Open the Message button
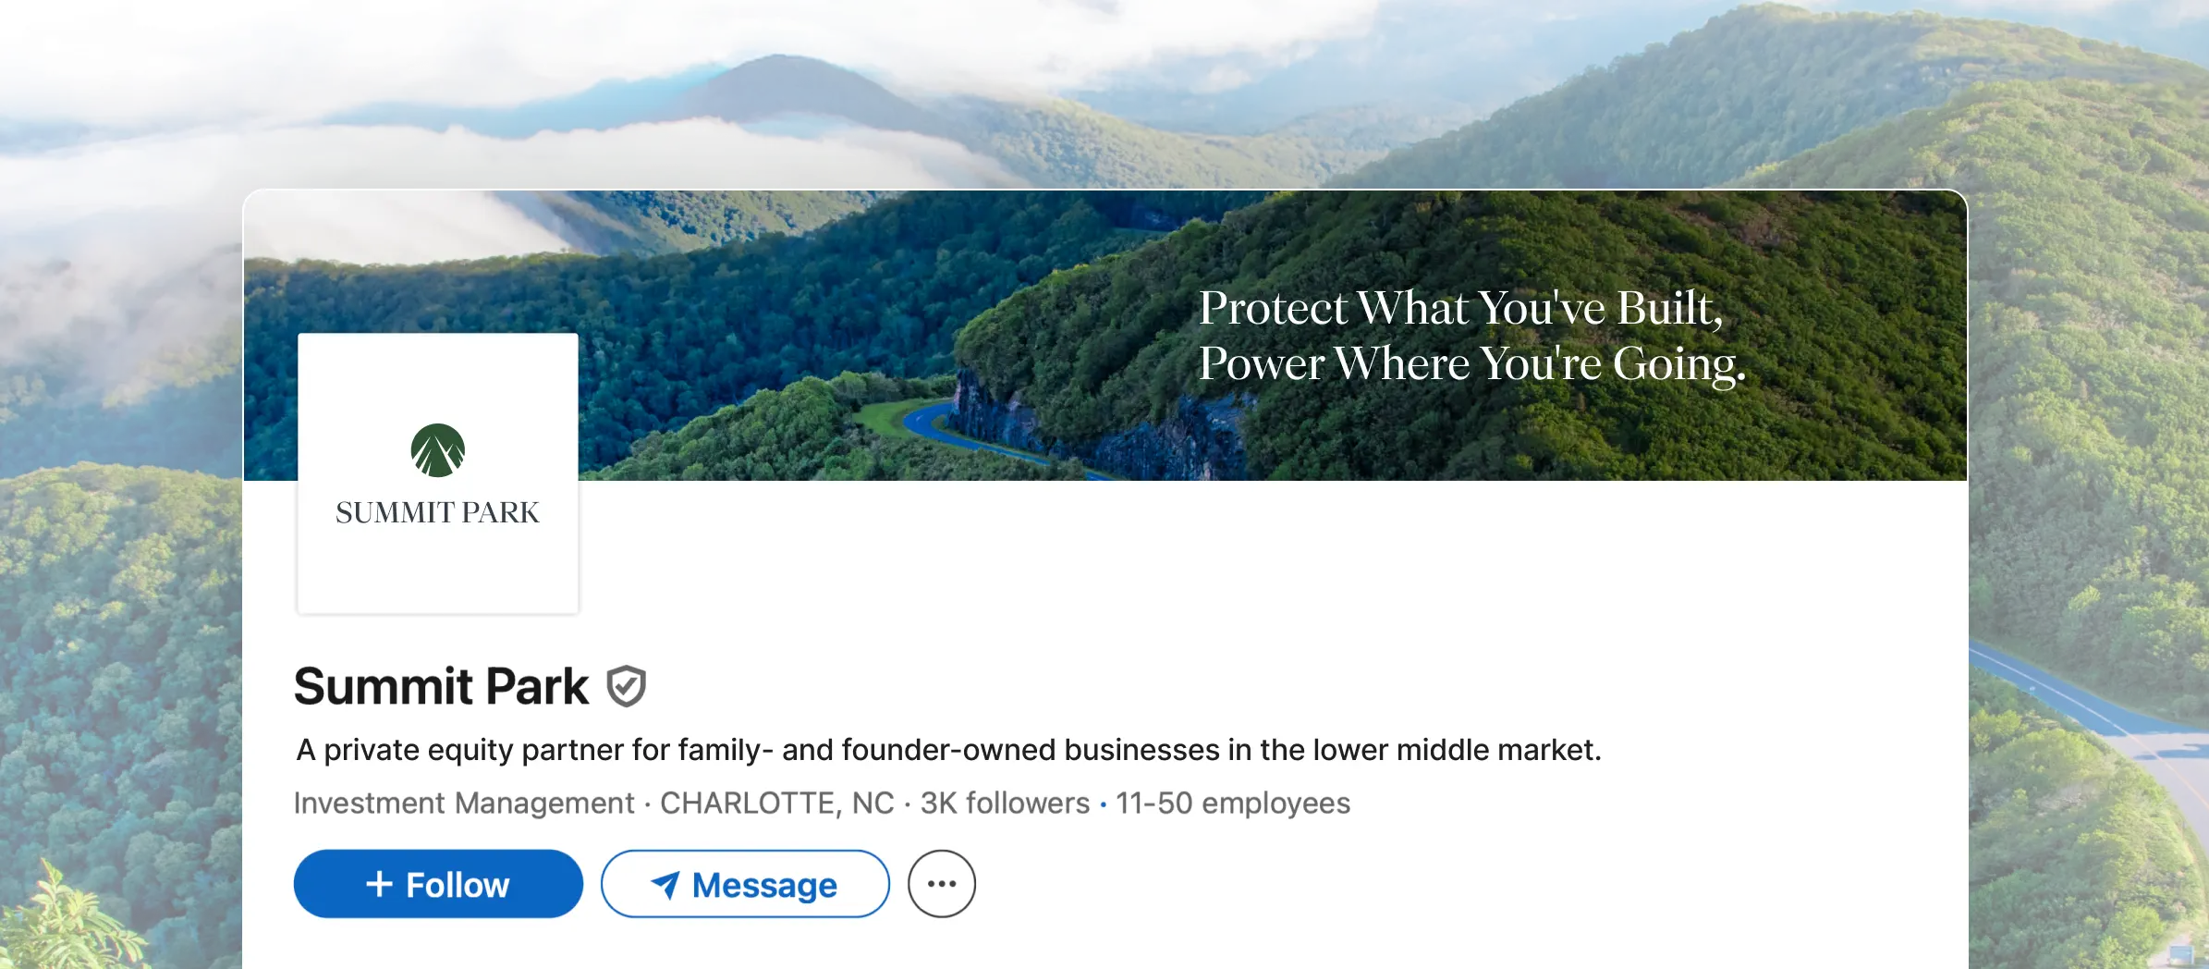The width and height of the screenshot is (2209, 969). [745, 884]
